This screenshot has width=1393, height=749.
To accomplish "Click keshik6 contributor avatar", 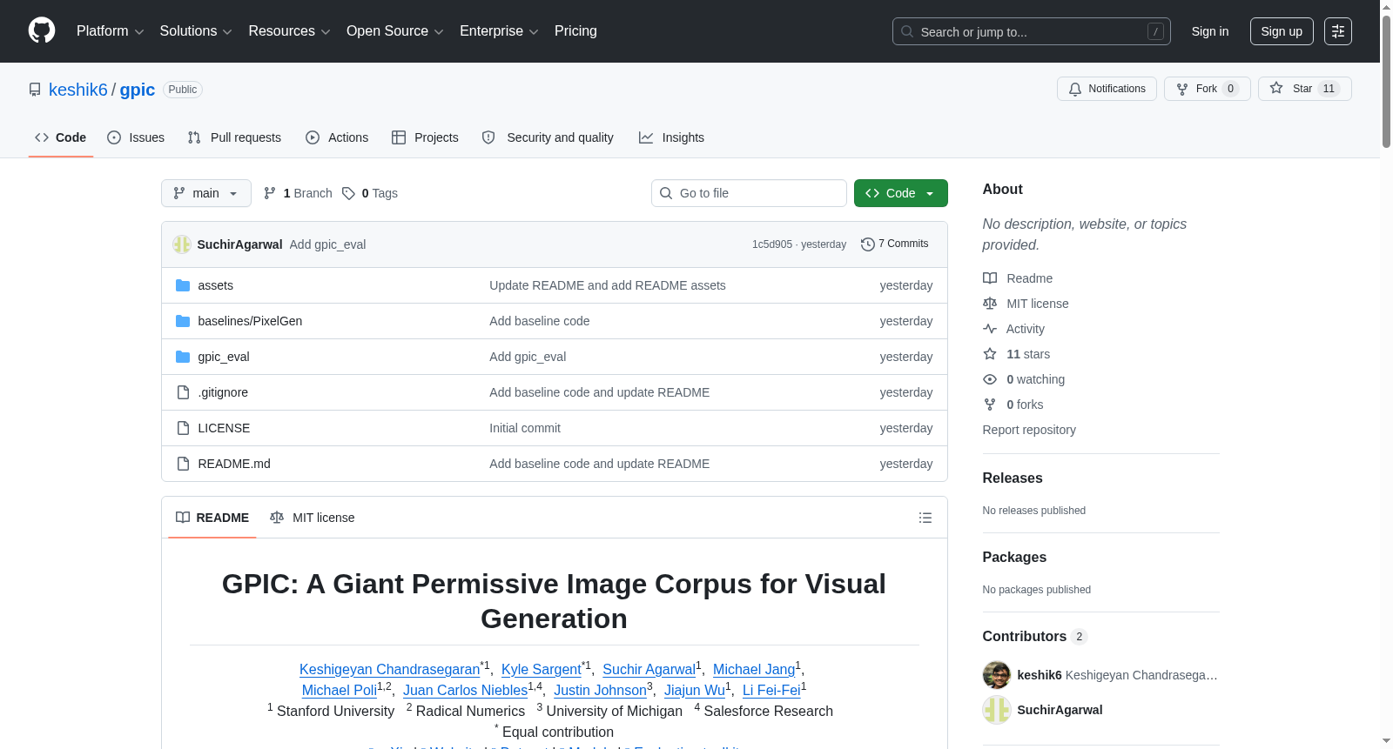I will coord(997,675).
